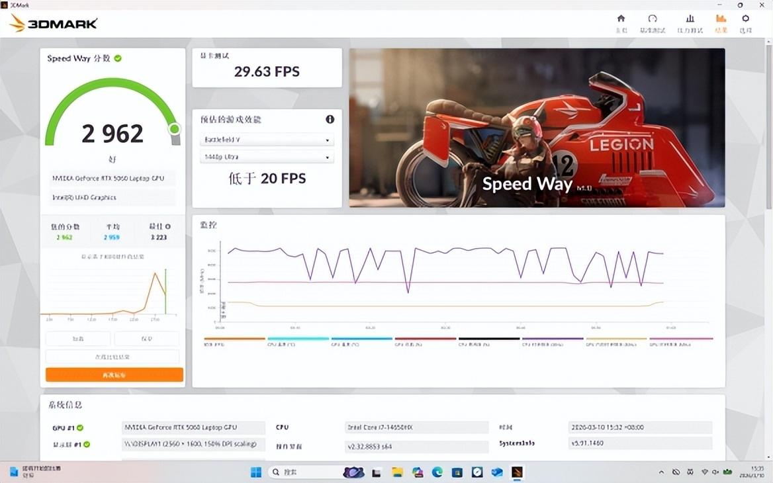This screenshot has width=773, height=483.
Task: Open File Explorer from the taskbar
Action: coord(397,472)
